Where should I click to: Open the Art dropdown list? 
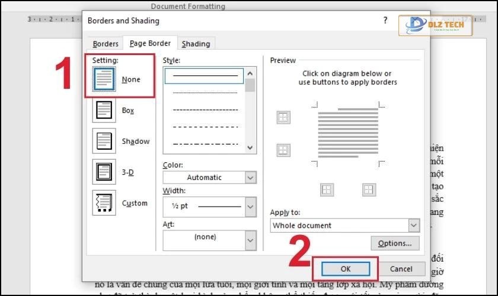click(250, 240)
